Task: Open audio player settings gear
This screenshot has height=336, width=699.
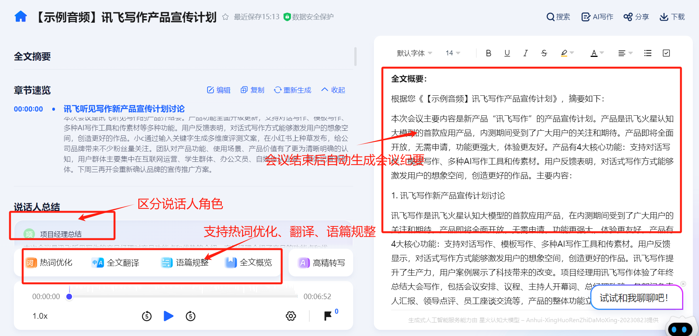Action: click(x=291, y=316)
